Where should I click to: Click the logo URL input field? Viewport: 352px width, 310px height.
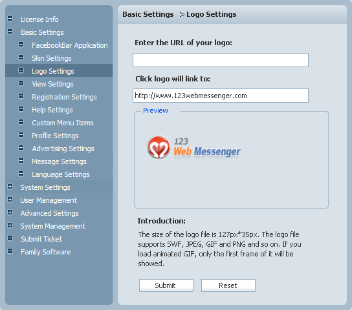(x=221, y=60)
